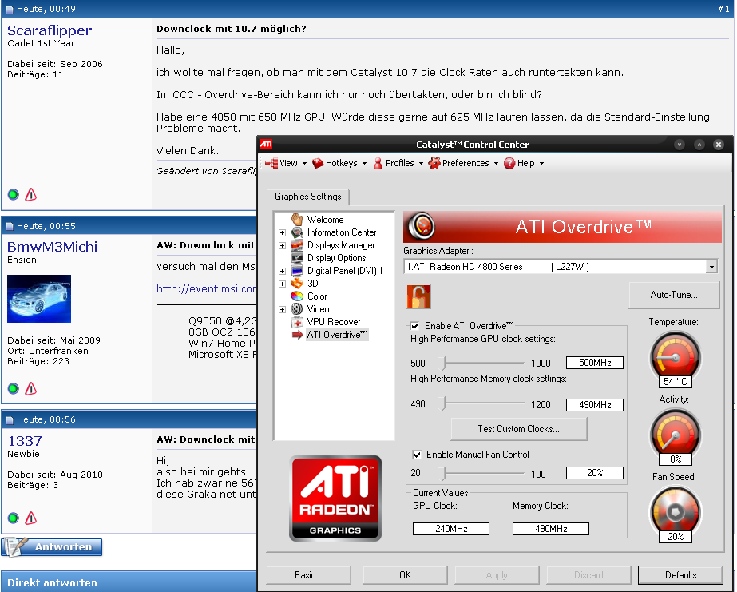Select ATI Overdrive in the tree

click(x=337, y=335)
